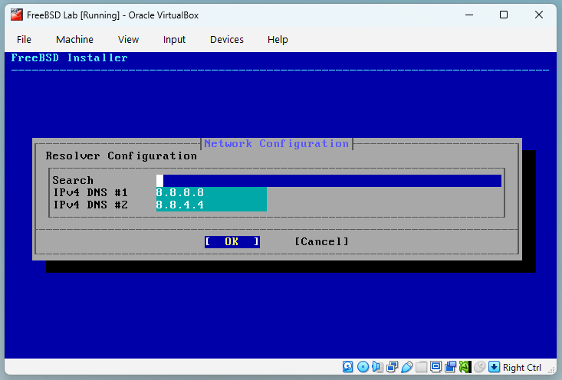Open the USB devices status icon
The height and width of the screenshot is (380, 562).
407,367
